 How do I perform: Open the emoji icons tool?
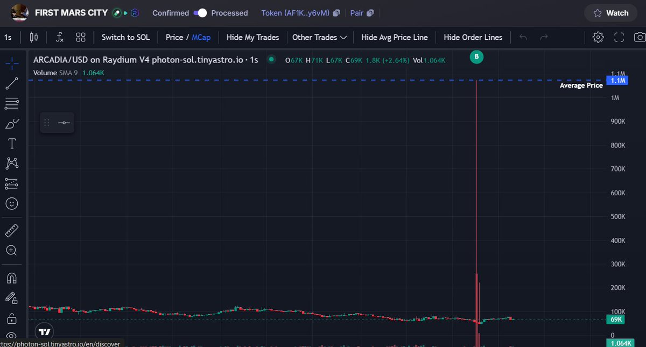point(12,204)
